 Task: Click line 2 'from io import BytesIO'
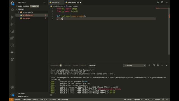pos(67,11)
